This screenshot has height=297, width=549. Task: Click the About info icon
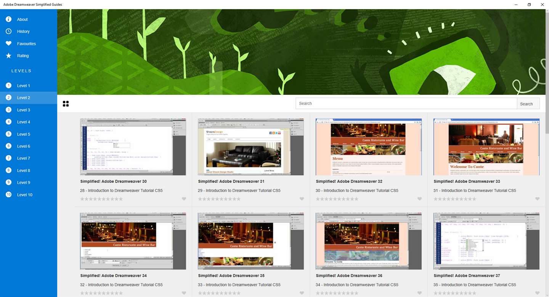click(x=9, y=19)
